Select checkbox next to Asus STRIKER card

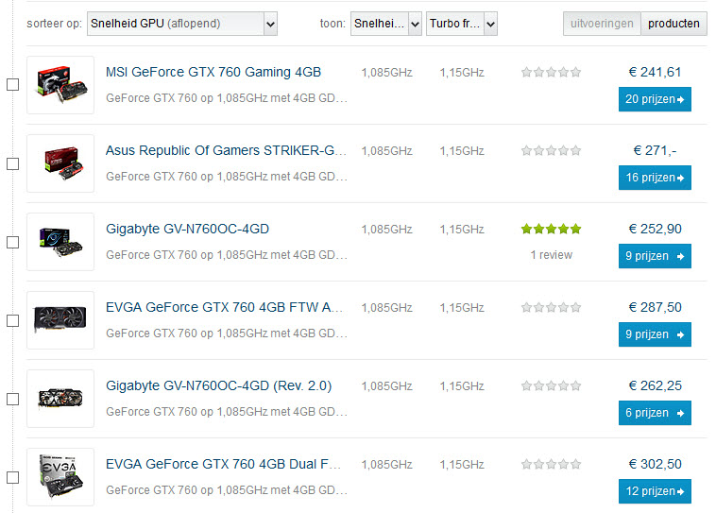[x=12, y=163]
